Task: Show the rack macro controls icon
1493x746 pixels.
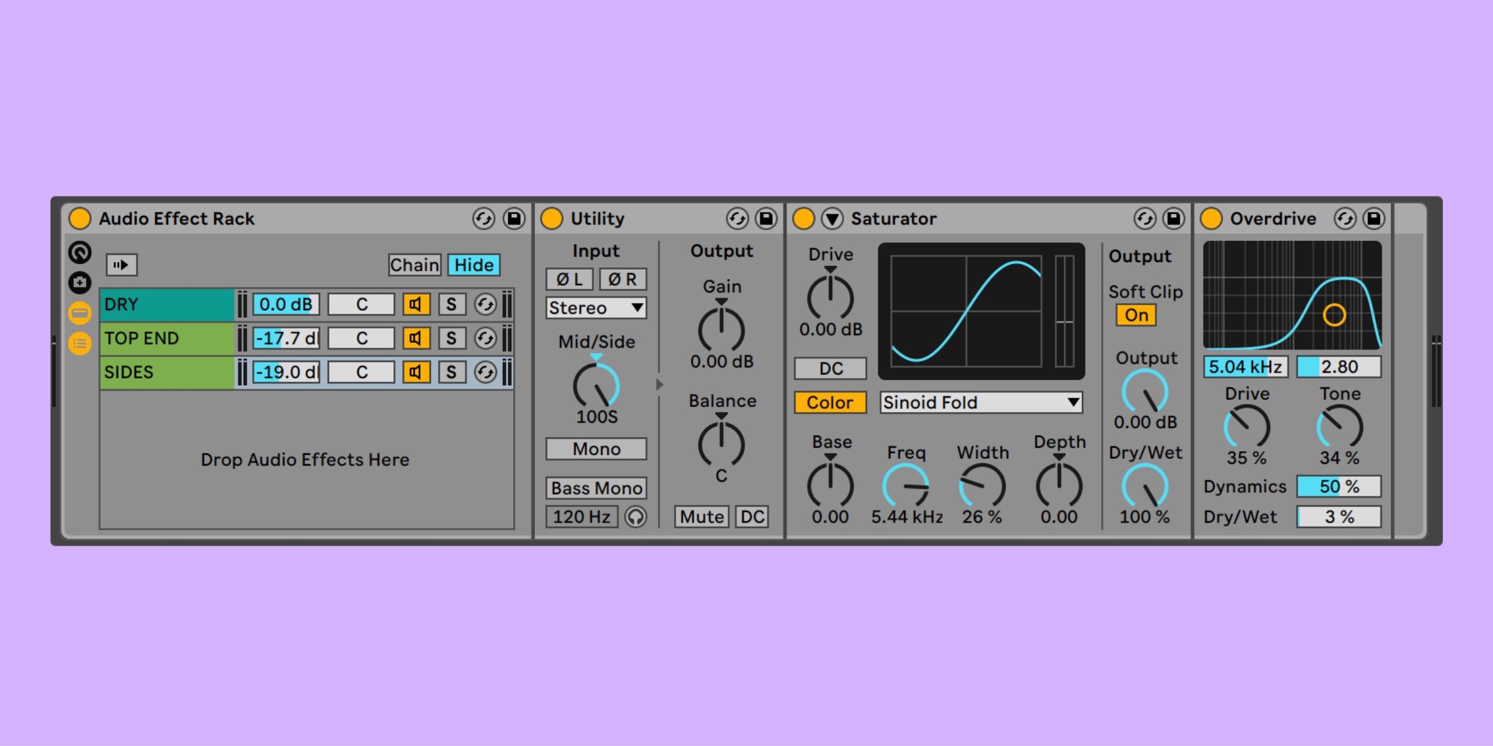Action: click(x=80, y=252)
